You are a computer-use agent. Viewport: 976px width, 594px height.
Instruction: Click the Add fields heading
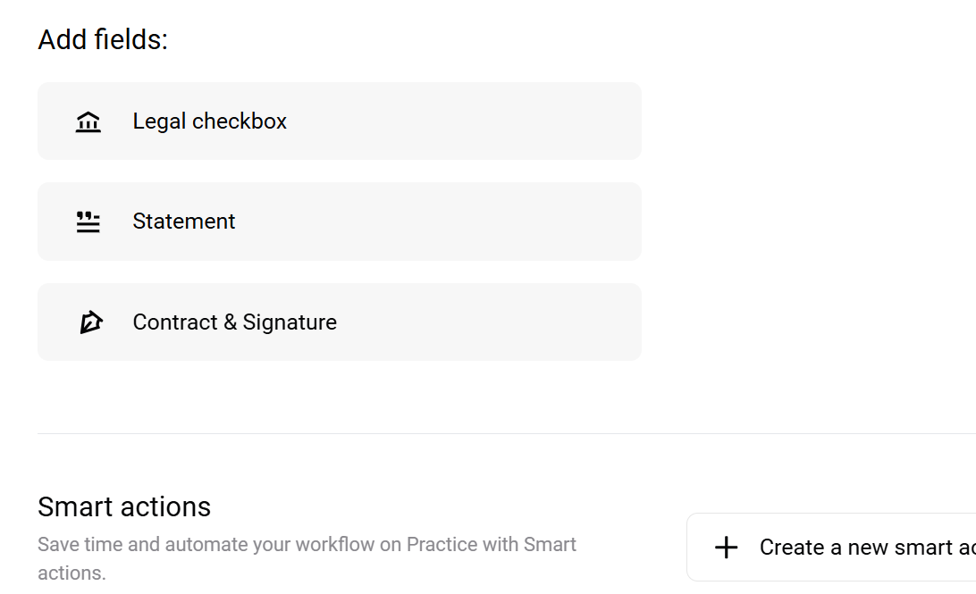point(101,39)
